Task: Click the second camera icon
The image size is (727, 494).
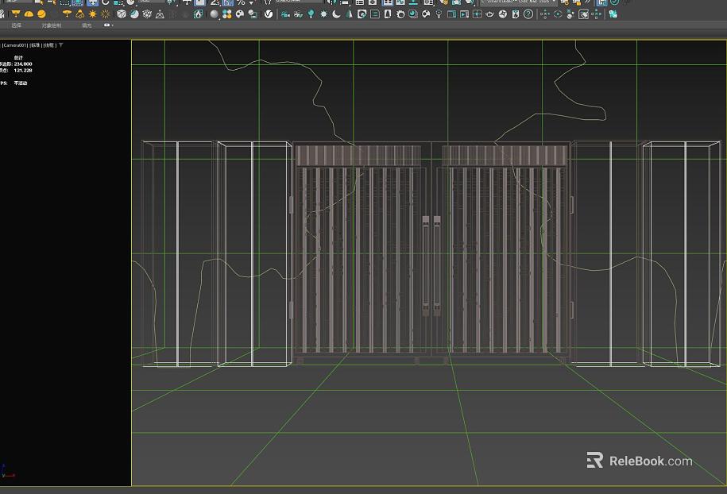Action: [x=298, y=14]
